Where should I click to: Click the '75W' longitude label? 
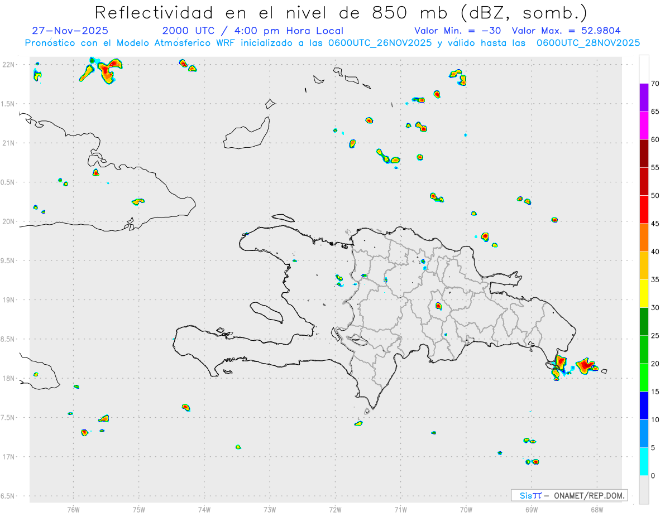[139, 510]
